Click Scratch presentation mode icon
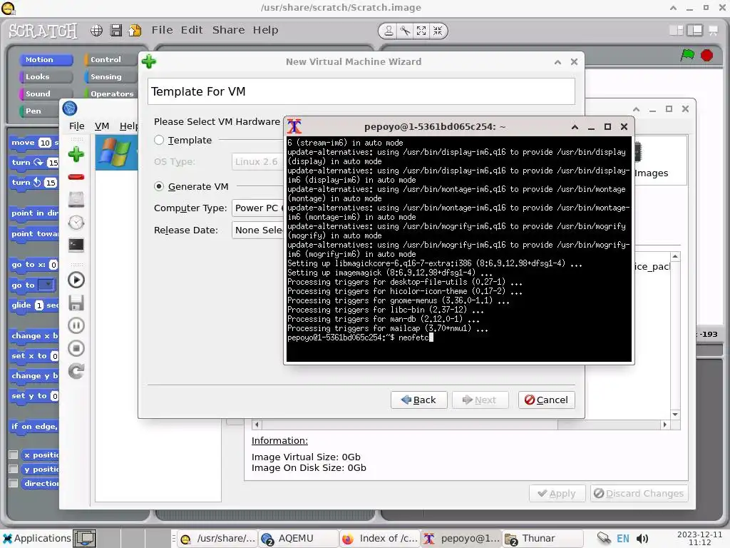Image resolution: width=730 pixels, height=548 pixels. coord(713,31)
